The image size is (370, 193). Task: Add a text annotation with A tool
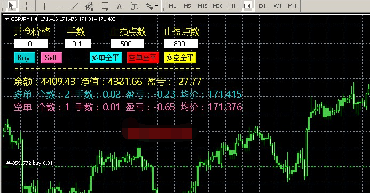coord(120,6)
